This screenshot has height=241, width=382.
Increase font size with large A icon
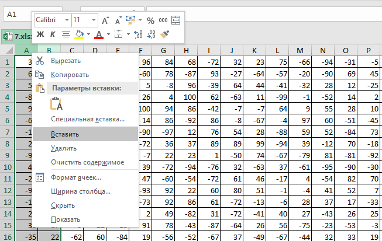point(105,20)
